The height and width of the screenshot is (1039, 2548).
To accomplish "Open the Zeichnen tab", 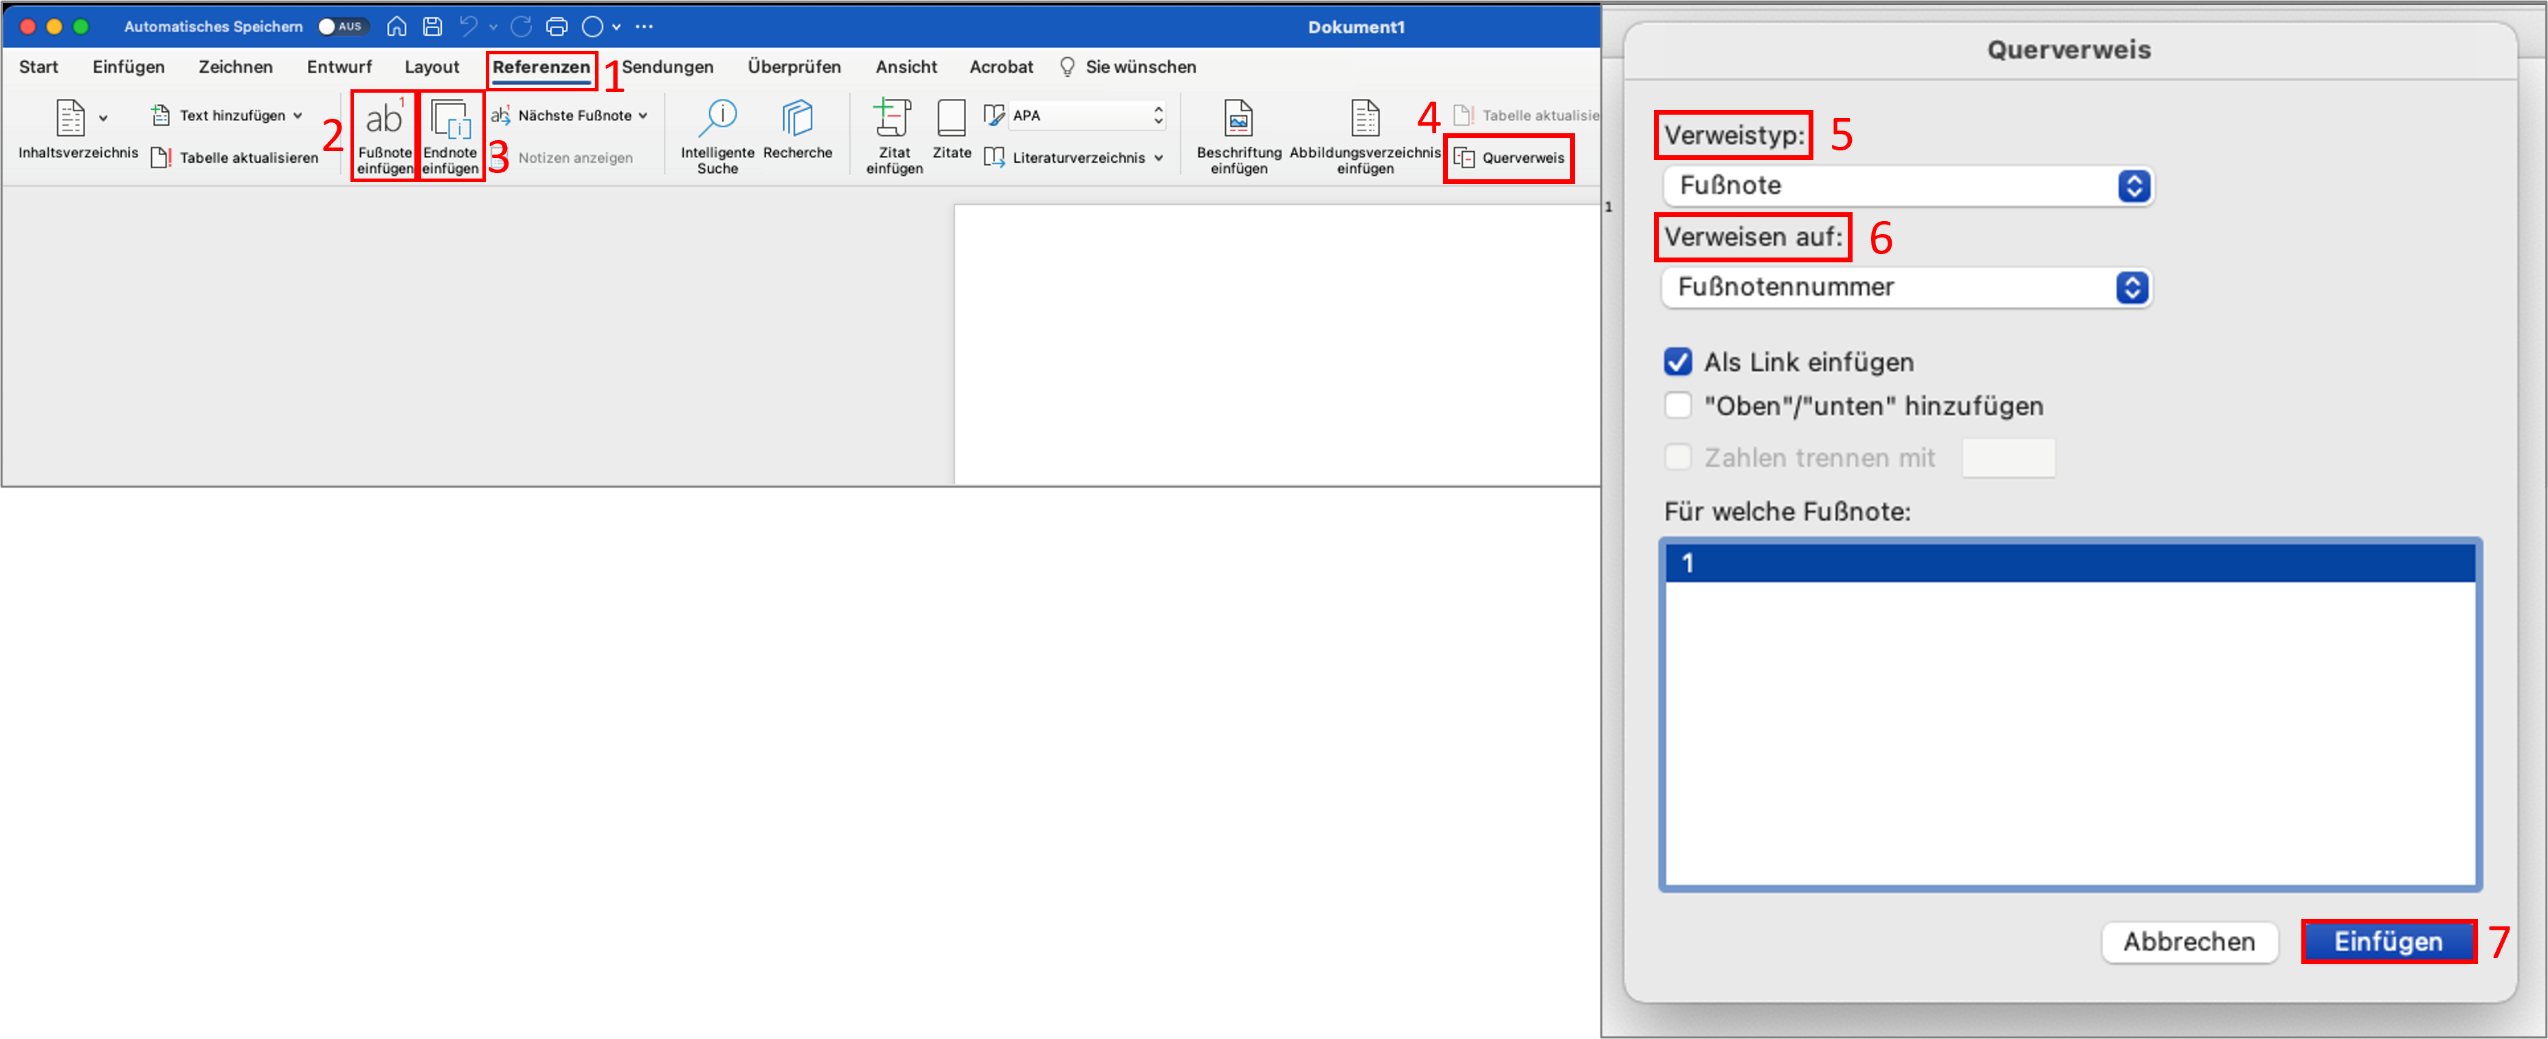I will click(x=236, y=67).
